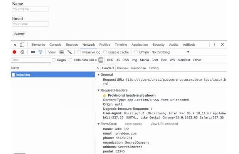Switch to the Preview detail tab
Viewport: 239px width, 154px height.
click(123, 68)
